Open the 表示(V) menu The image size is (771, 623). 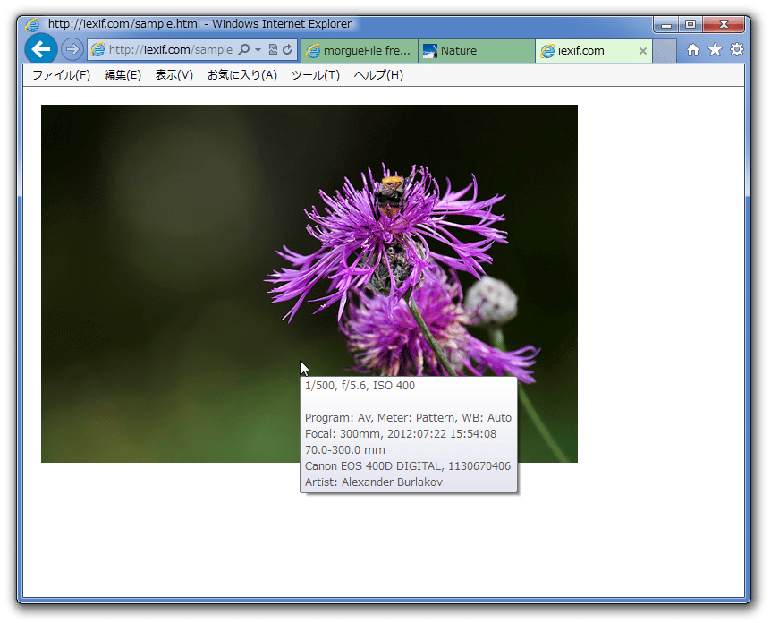[174, 75]
